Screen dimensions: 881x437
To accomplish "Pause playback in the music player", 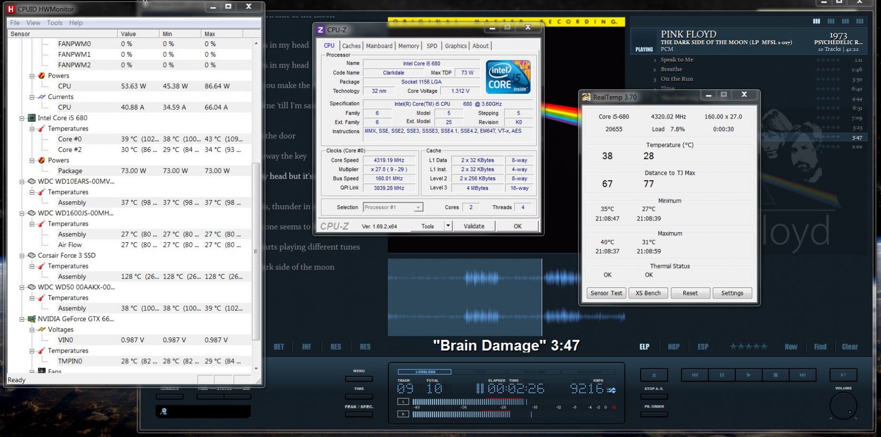I will 721,375.
